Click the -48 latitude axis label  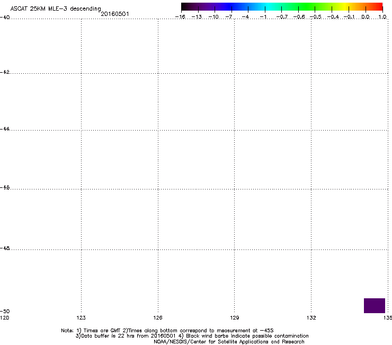pyautogui.click(x=5, y=248)
